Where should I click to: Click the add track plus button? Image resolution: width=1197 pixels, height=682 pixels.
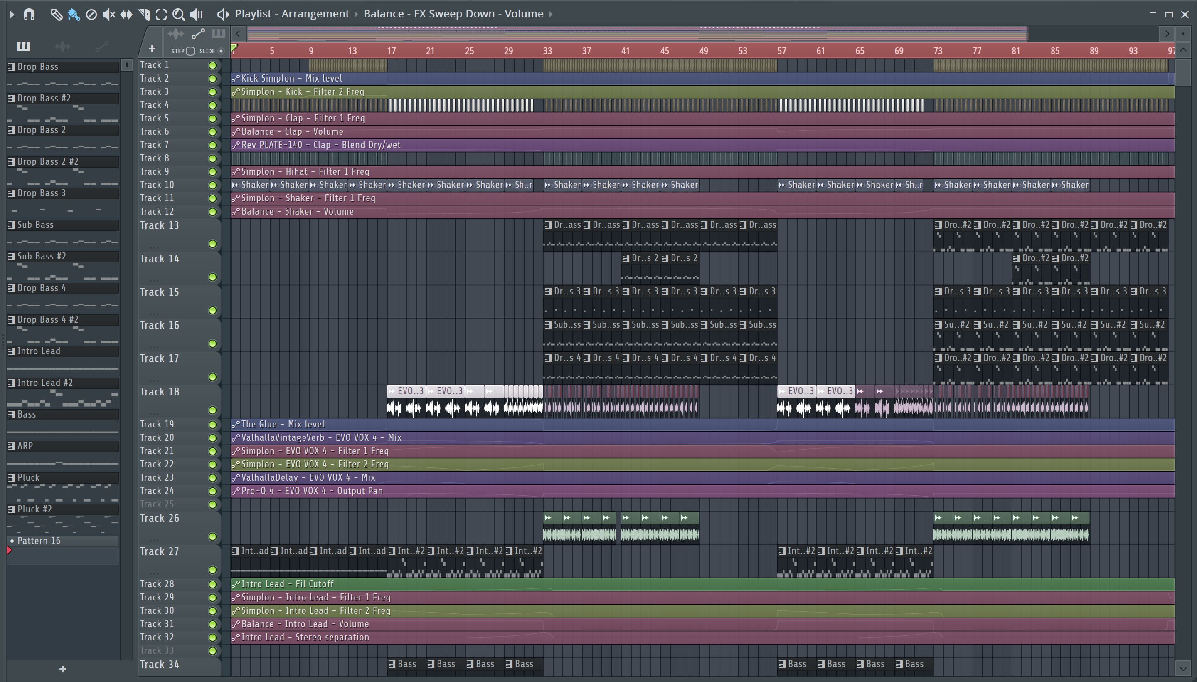pos(152,49)
